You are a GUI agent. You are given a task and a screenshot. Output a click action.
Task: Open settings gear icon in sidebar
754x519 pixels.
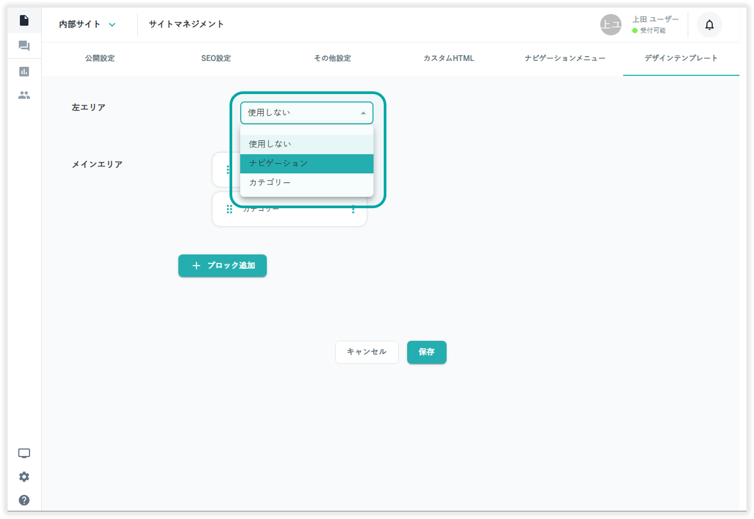[24, 477]
